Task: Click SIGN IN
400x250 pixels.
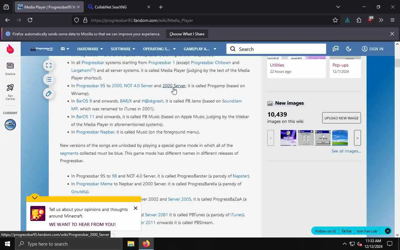Action: [372, 49]
